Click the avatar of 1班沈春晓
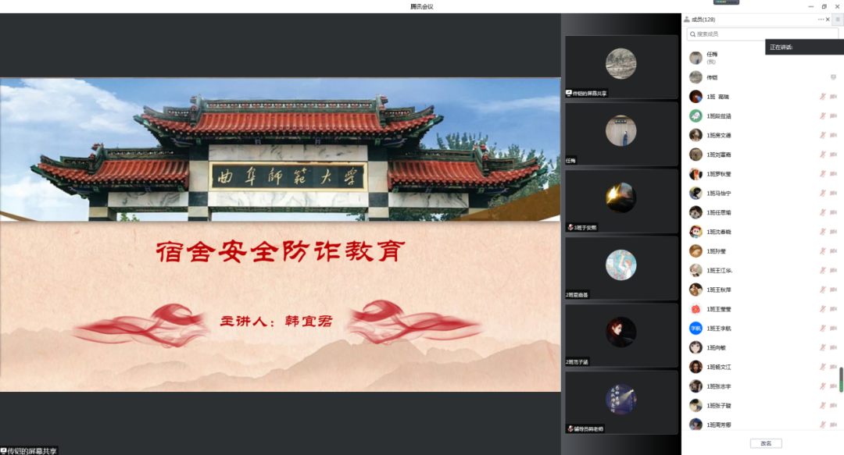 696,232
